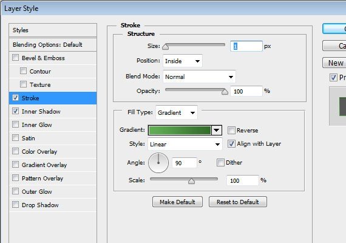
Task: Open the gradient picker arrow
Action: tap(217, 130)
